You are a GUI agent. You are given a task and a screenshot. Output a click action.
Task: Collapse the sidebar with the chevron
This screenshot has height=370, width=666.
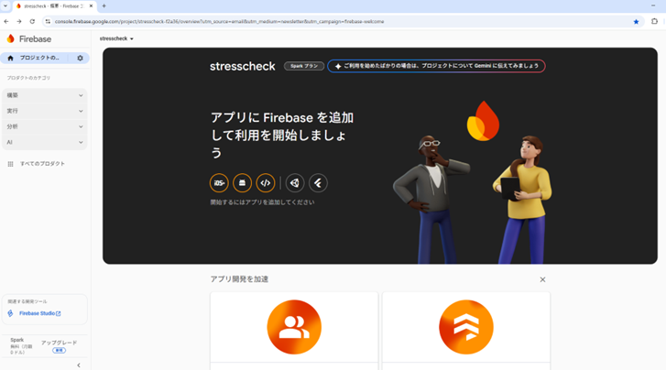click(x=79, y=365)
